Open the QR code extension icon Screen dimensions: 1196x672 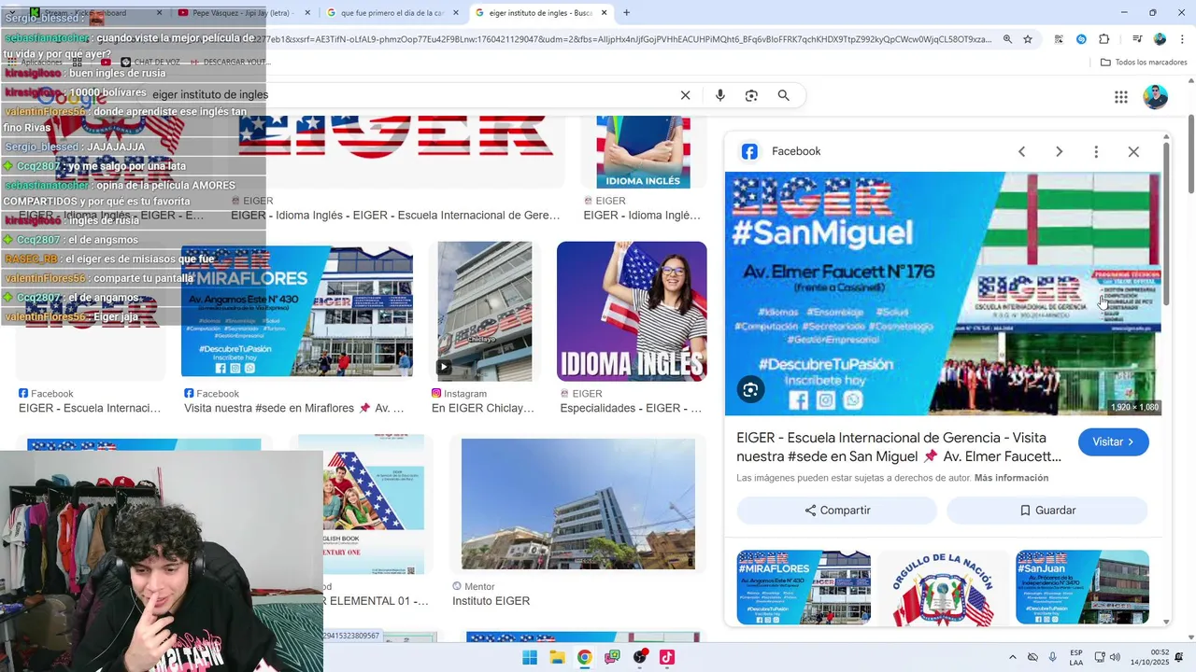point(1059,39)
